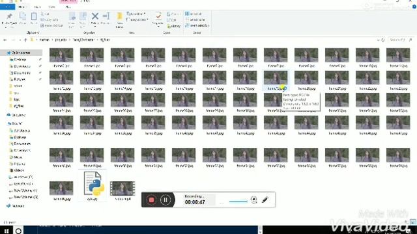This screenshot has height=234, width=417.
Task: Click Paste shortcut in the ribbon
Action: 51,25
